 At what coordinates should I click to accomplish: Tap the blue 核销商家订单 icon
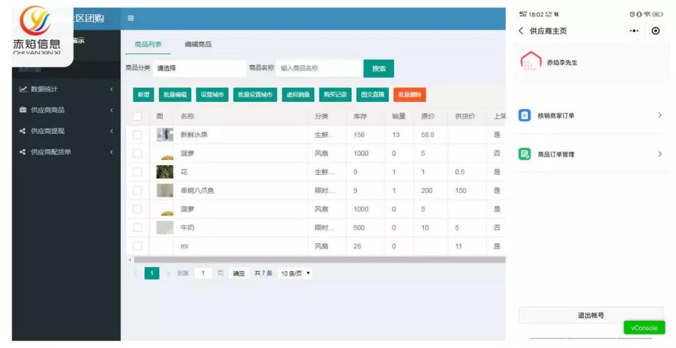(525, 116)
